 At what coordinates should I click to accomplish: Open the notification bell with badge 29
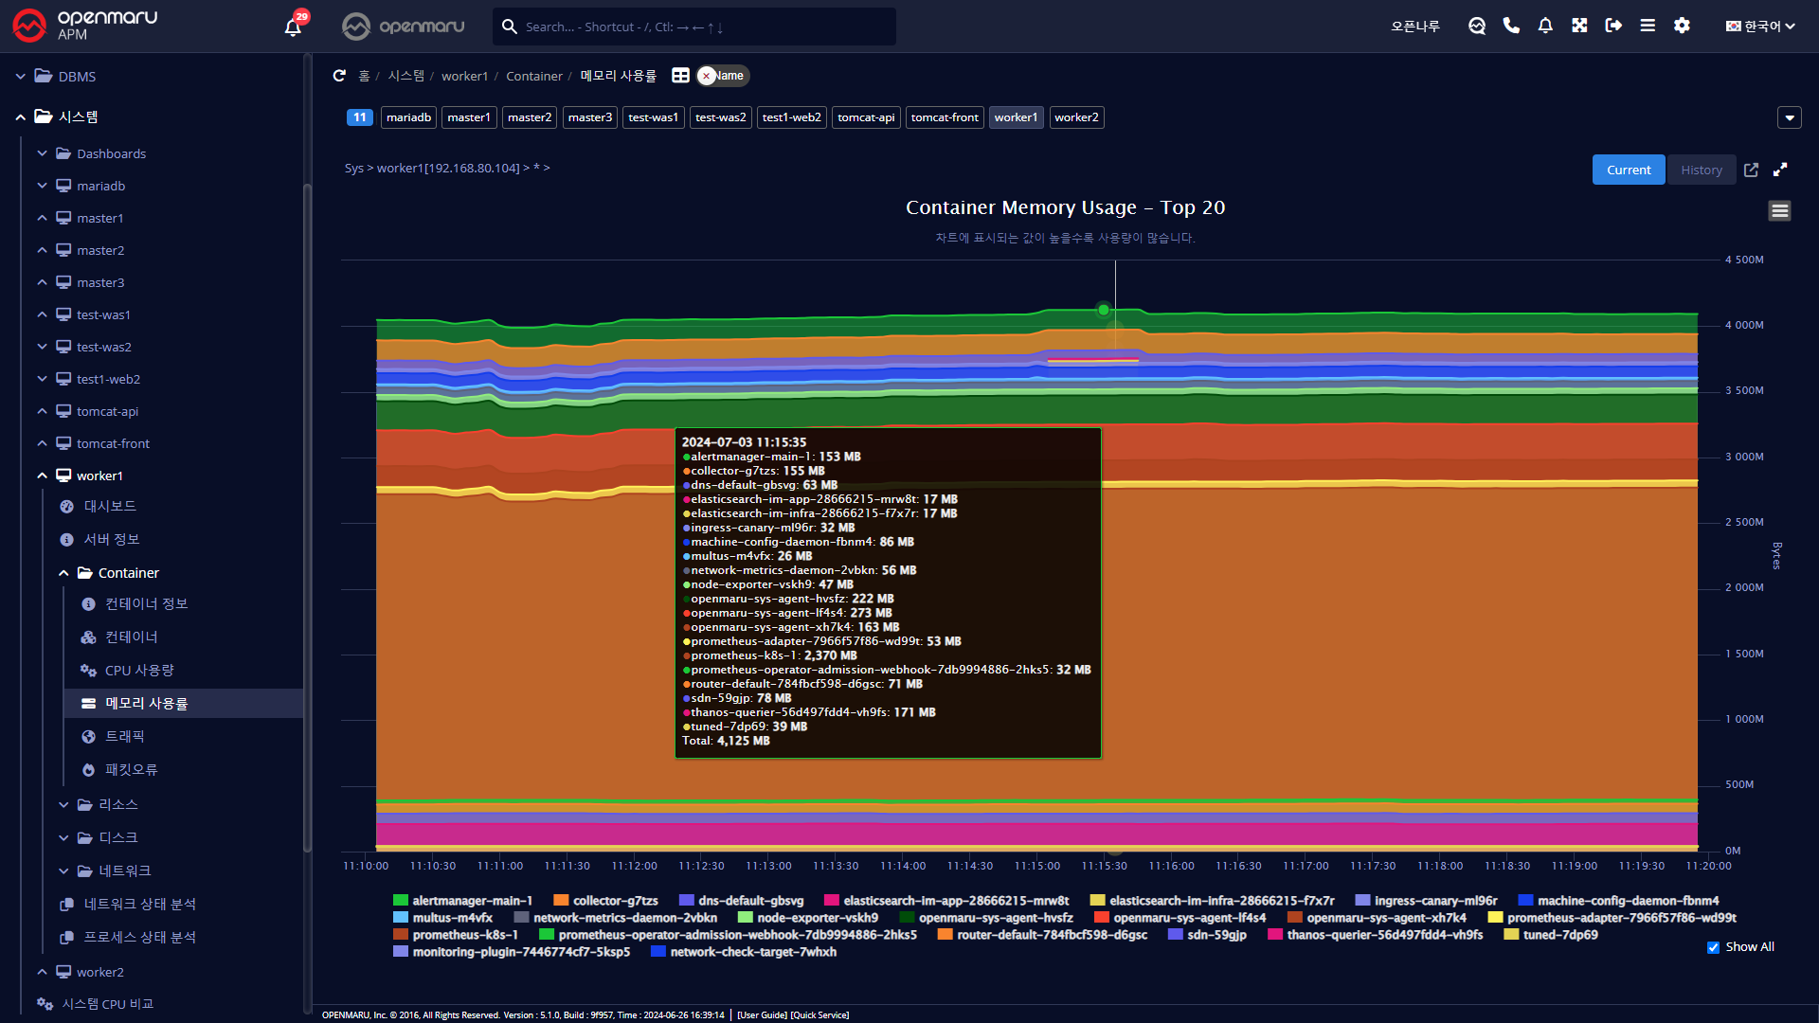click(293, 27)
